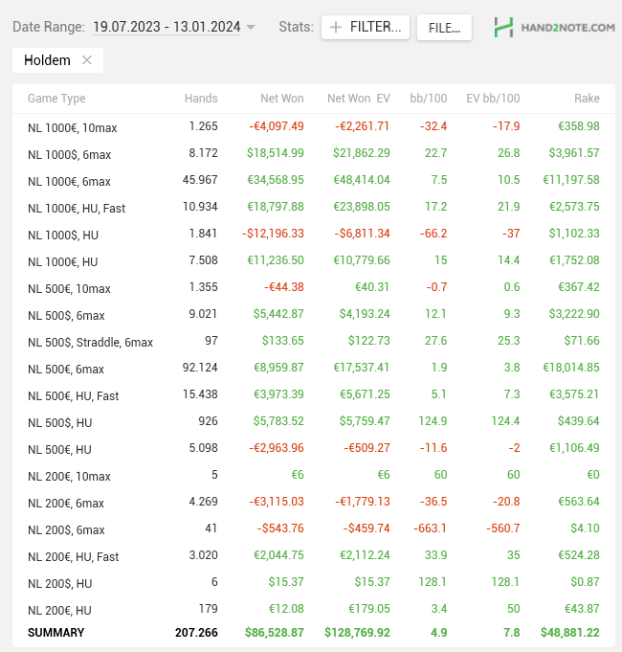
Task: Select the NL 1000€, HU, Fast row
Action: pos(314,207)
